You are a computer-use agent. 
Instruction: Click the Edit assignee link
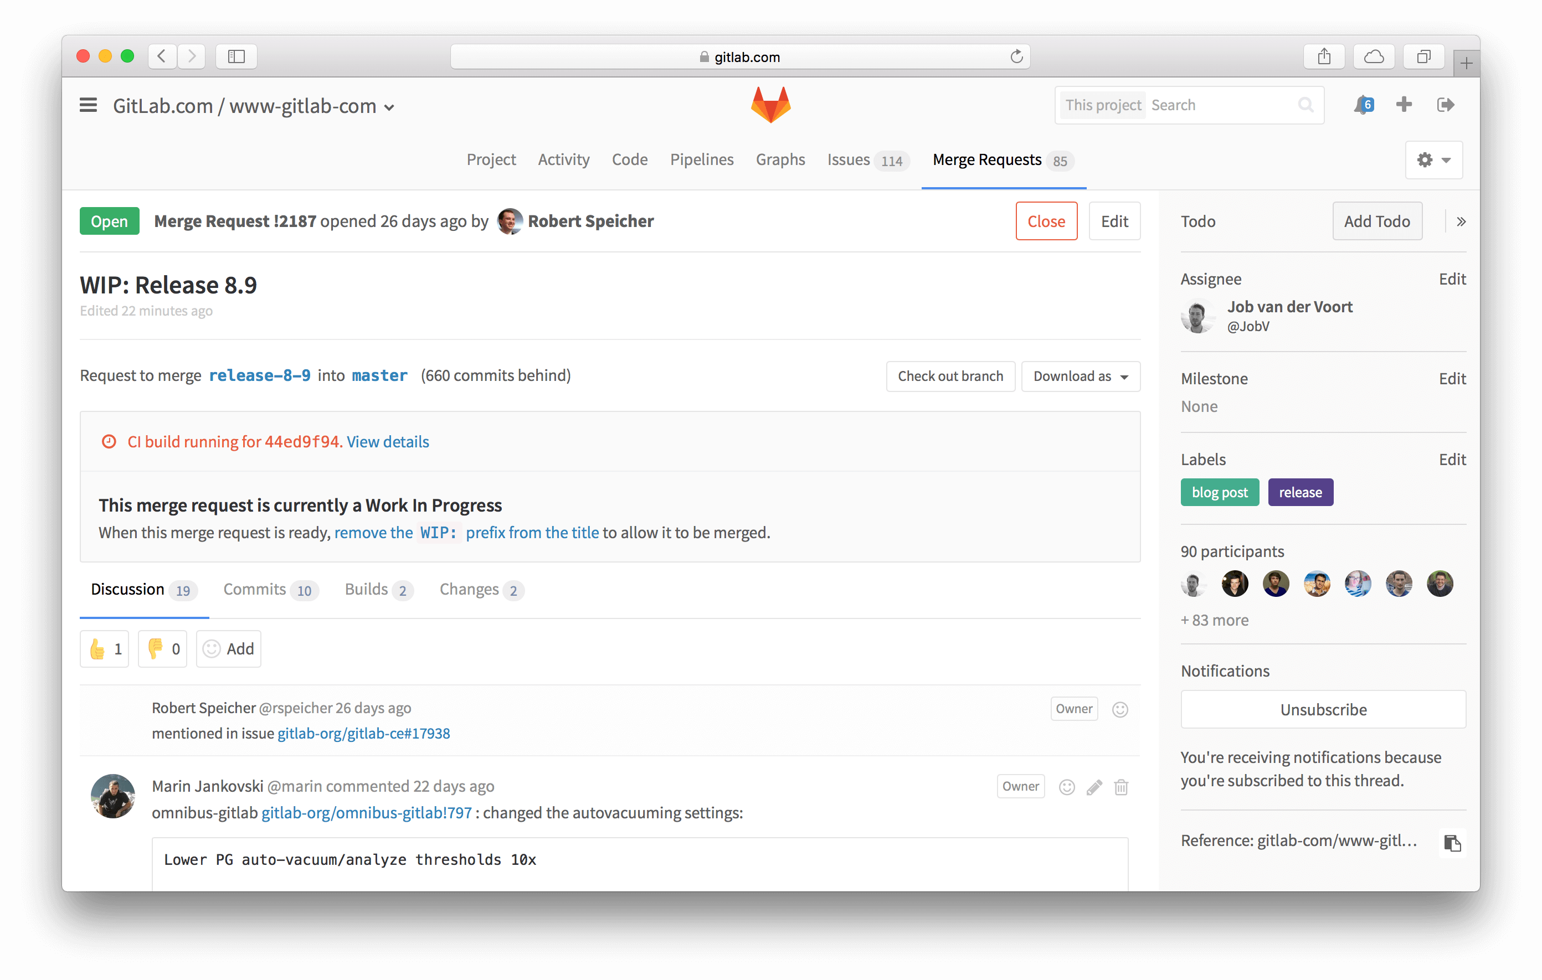pyautogui.click(x=1452, y=277)
